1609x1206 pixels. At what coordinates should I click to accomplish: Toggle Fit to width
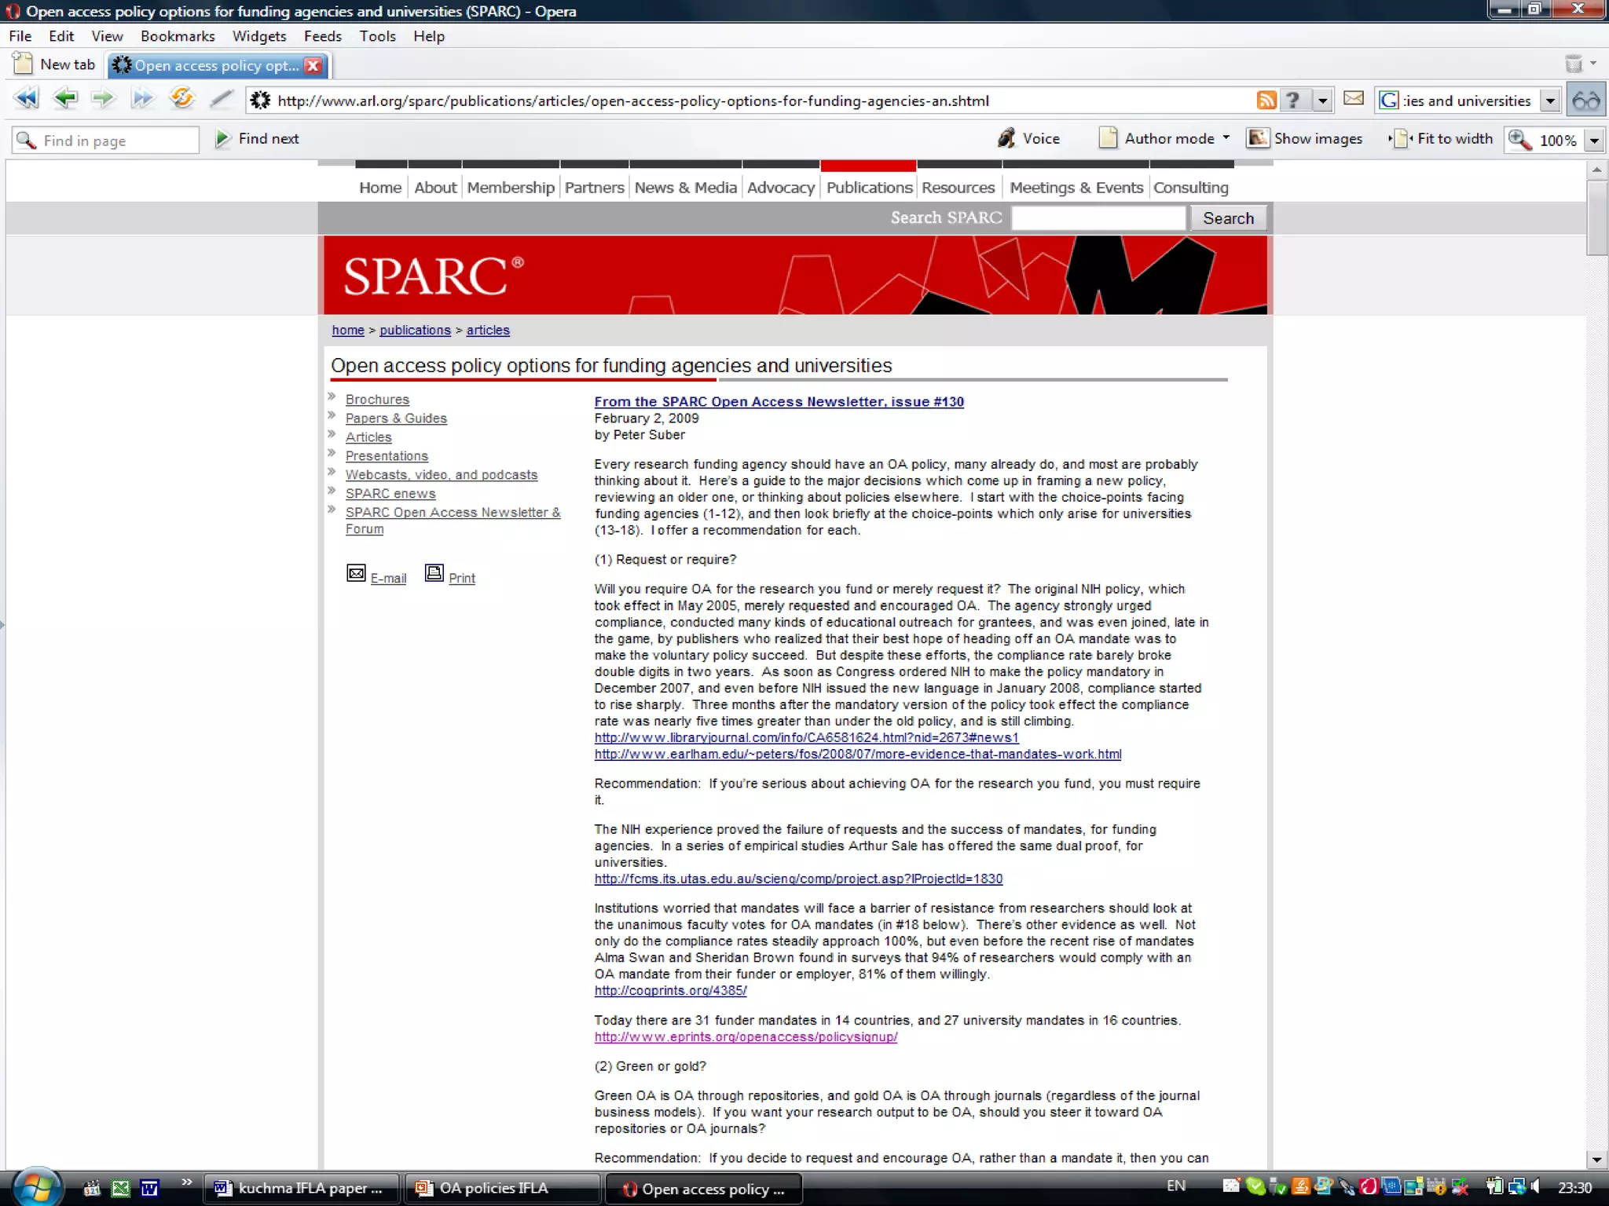pyautogui.click(x=1442, y=139)
